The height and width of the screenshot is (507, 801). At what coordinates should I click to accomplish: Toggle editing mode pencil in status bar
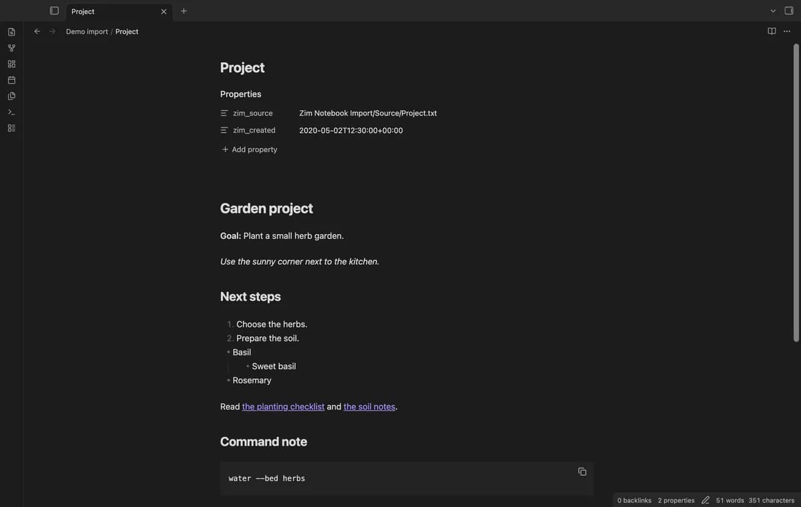706,500
